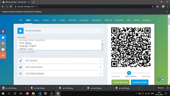
Task: Open options for qr-code (3).png download
Action: coord(82,88)
